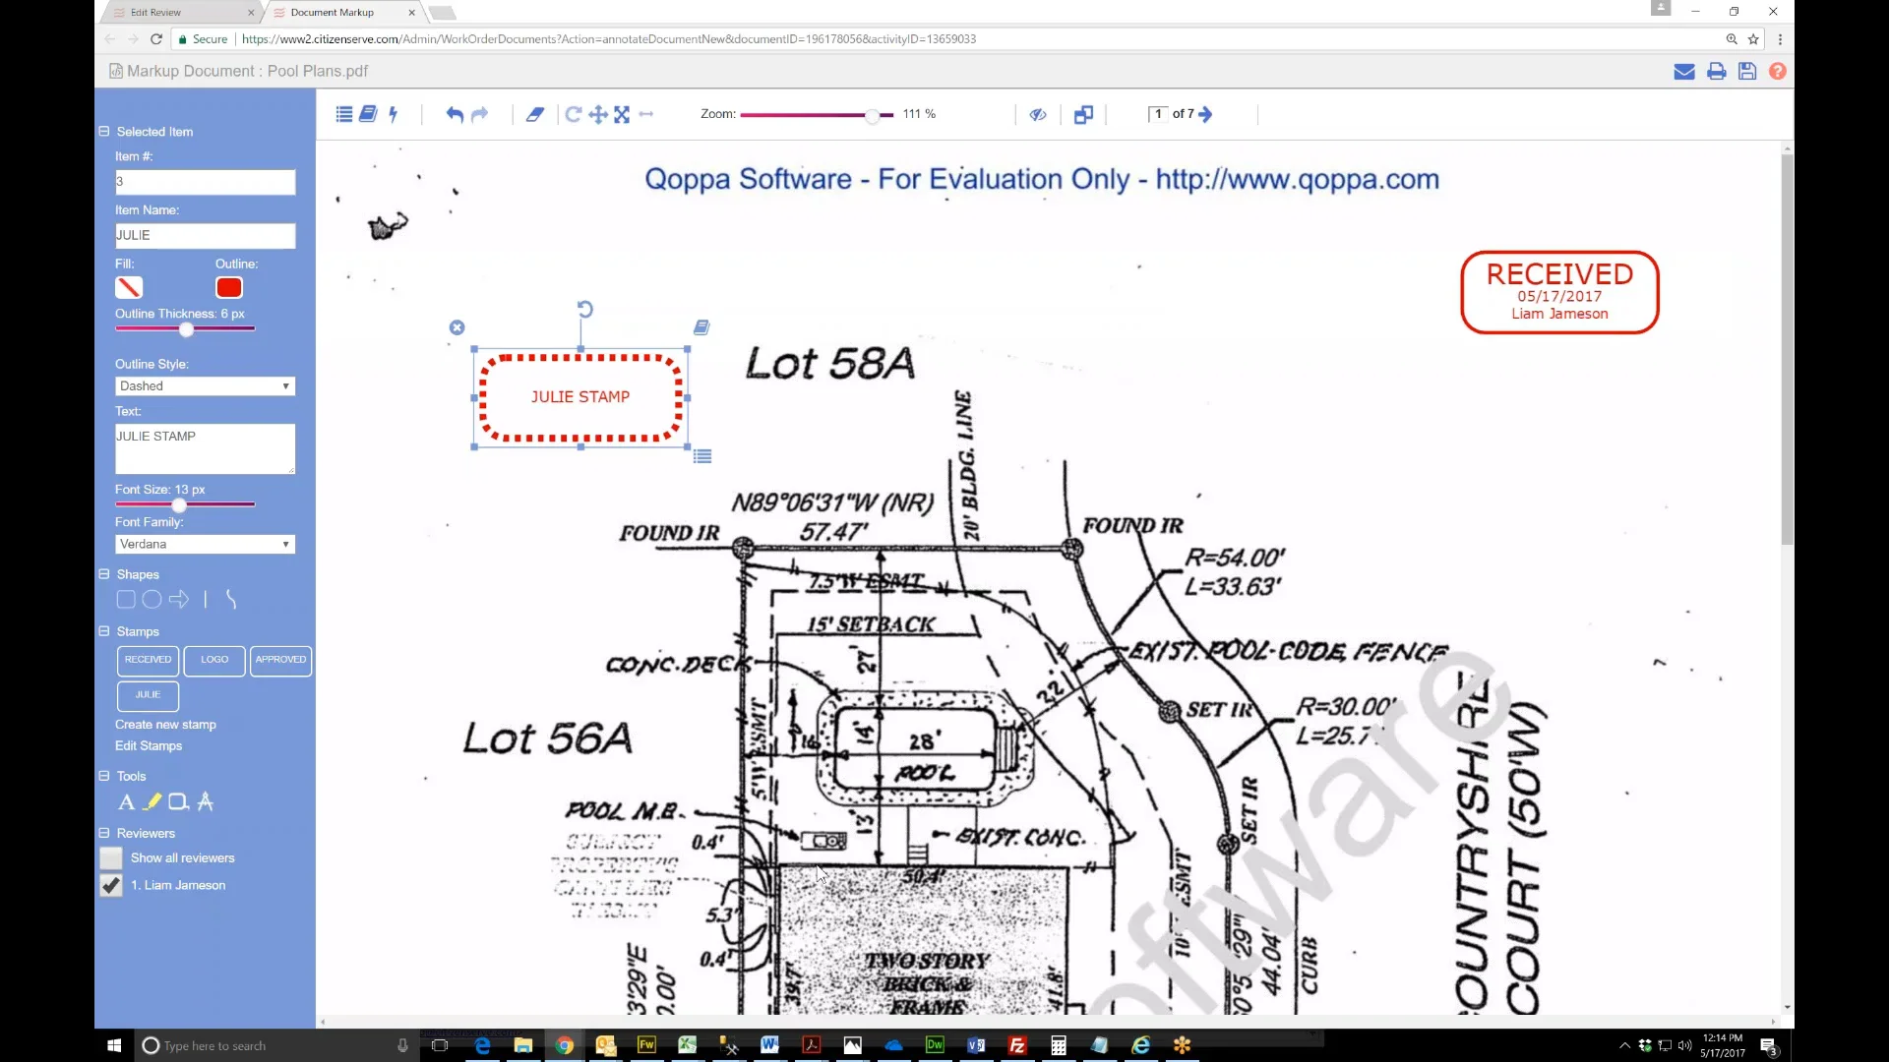Click the red Outline color swatch
1889x1062 pixels.
[x=228, y=287]
